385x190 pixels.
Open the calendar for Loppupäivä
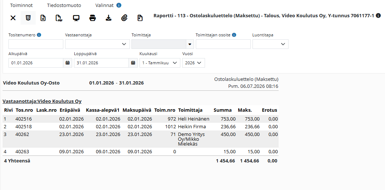pos(133,63)
